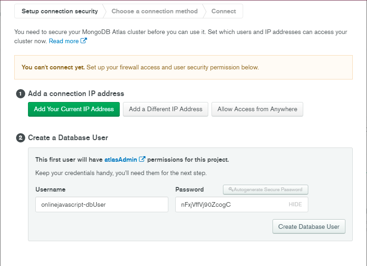Image resolution: width=367 pixels, height=266 pixels.
Task: Click the Create a Database User heading
Action: [68, 138]
